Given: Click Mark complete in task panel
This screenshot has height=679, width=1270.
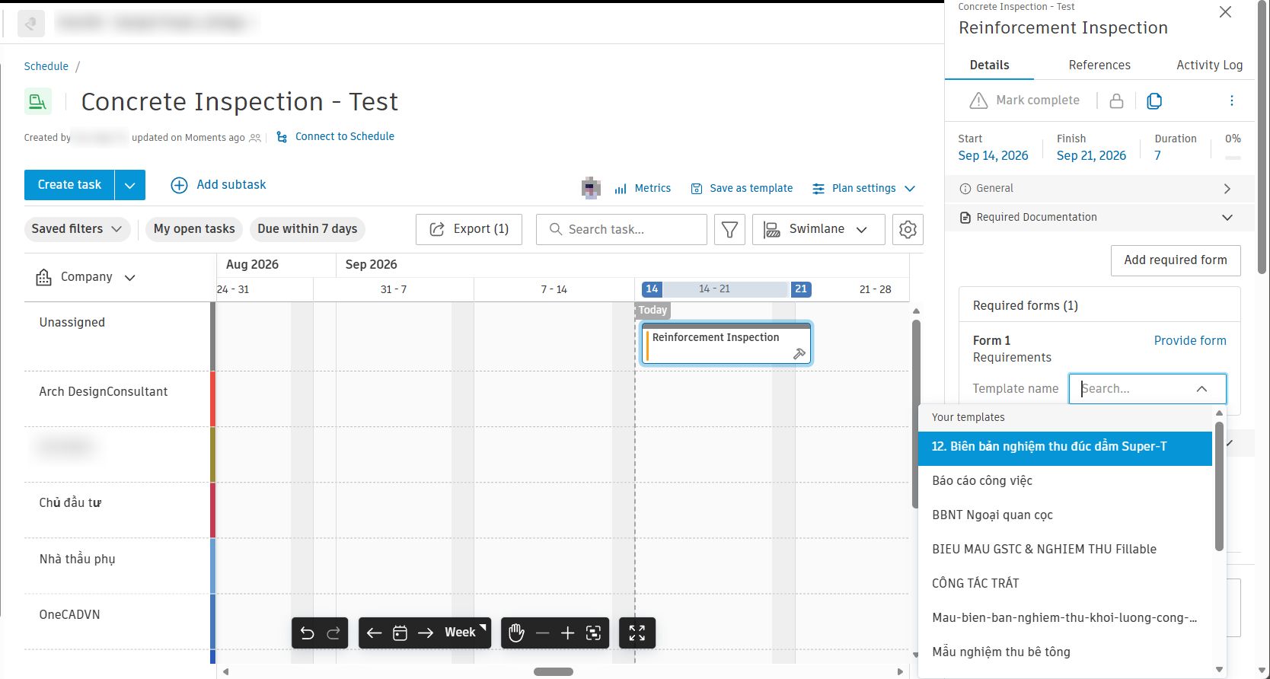Looking at the screenshot, I should point(1024,100).
